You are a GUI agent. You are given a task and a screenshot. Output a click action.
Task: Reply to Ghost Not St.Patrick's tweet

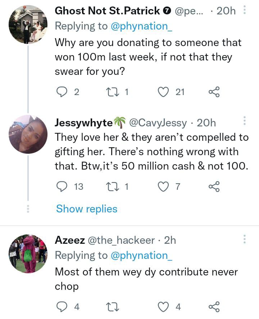click(63, 92)
